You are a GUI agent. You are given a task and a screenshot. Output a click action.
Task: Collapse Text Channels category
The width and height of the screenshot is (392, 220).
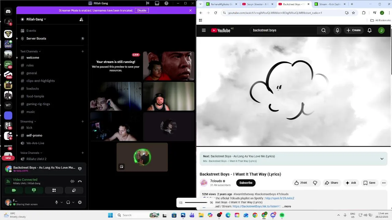coord(30,51)
